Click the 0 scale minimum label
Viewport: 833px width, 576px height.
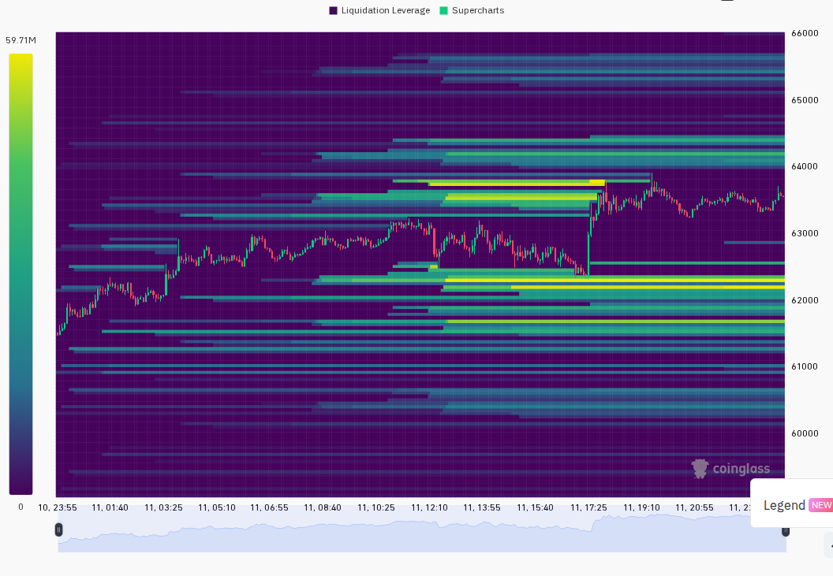pyautogui.click(x=21, y=507)
